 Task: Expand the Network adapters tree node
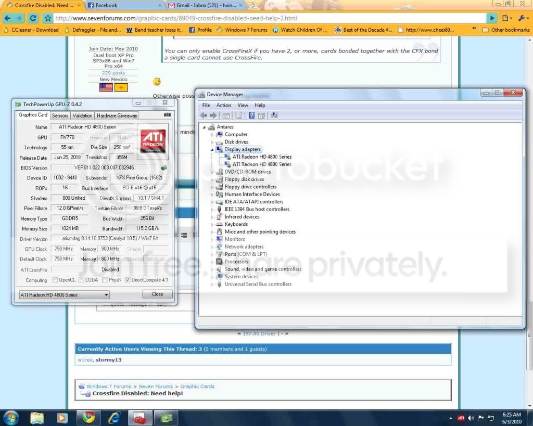[212, 247]
